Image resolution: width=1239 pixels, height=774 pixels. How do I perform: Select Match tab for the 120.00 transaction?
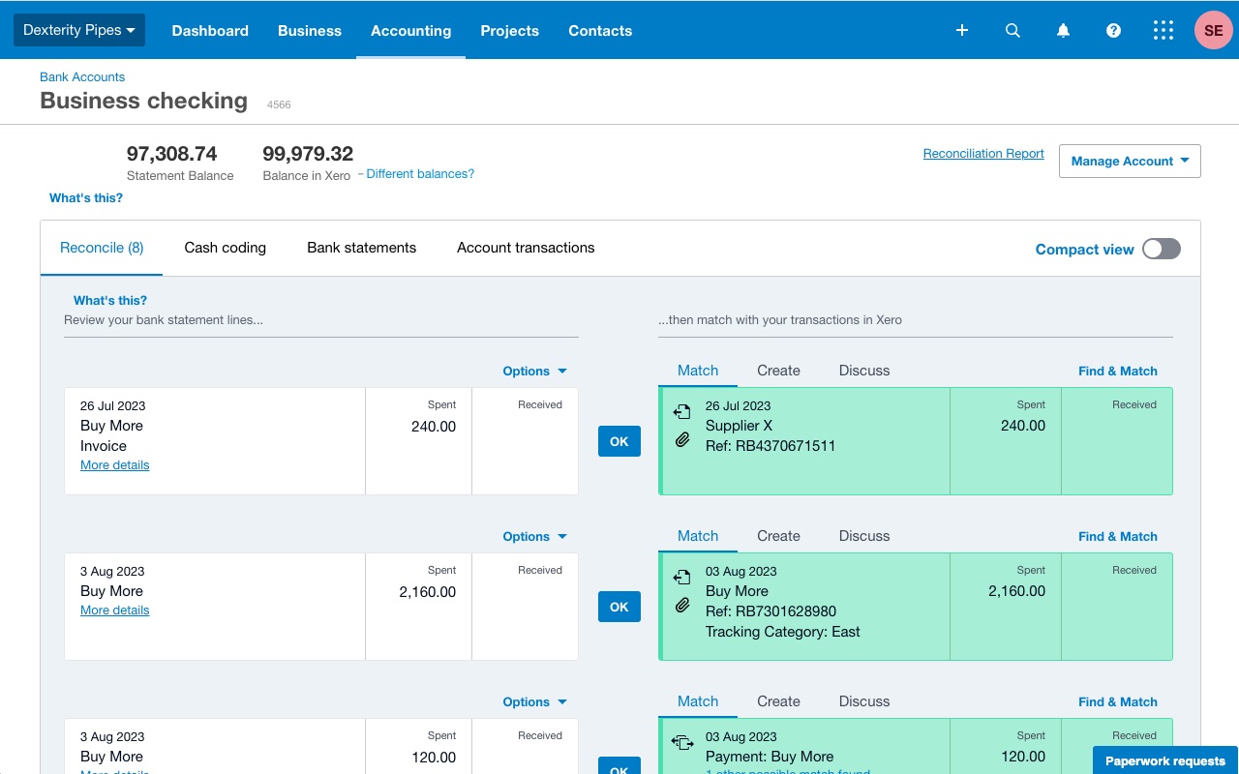(698, 701)
